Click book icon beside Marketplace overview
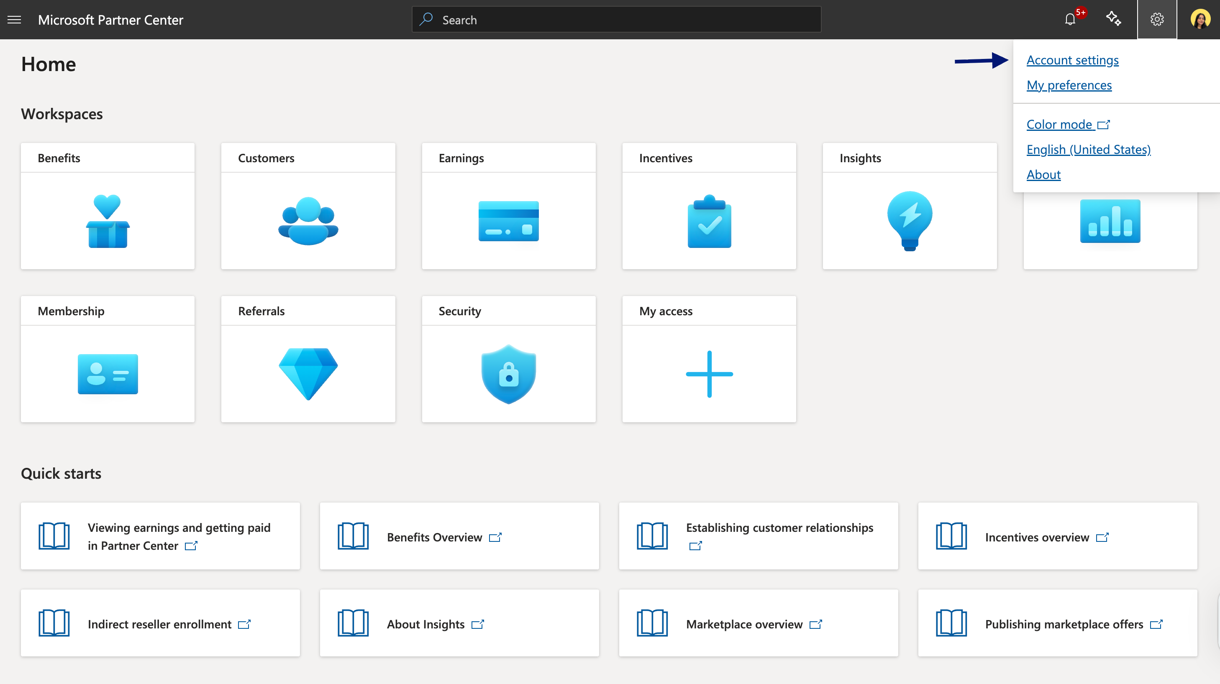This screenshot has width=1220, height=684. click(x=653, y=623)
